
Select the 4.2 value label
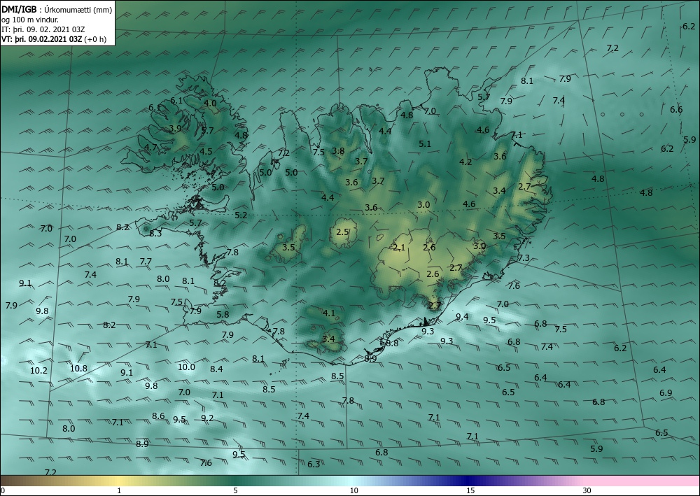pos(465,162)
